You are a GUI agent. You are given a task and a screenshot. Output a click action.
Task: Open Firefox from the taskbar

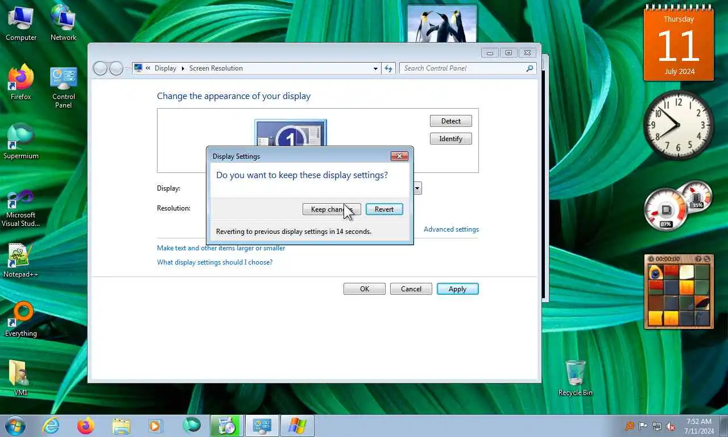[x=86, y=426]
